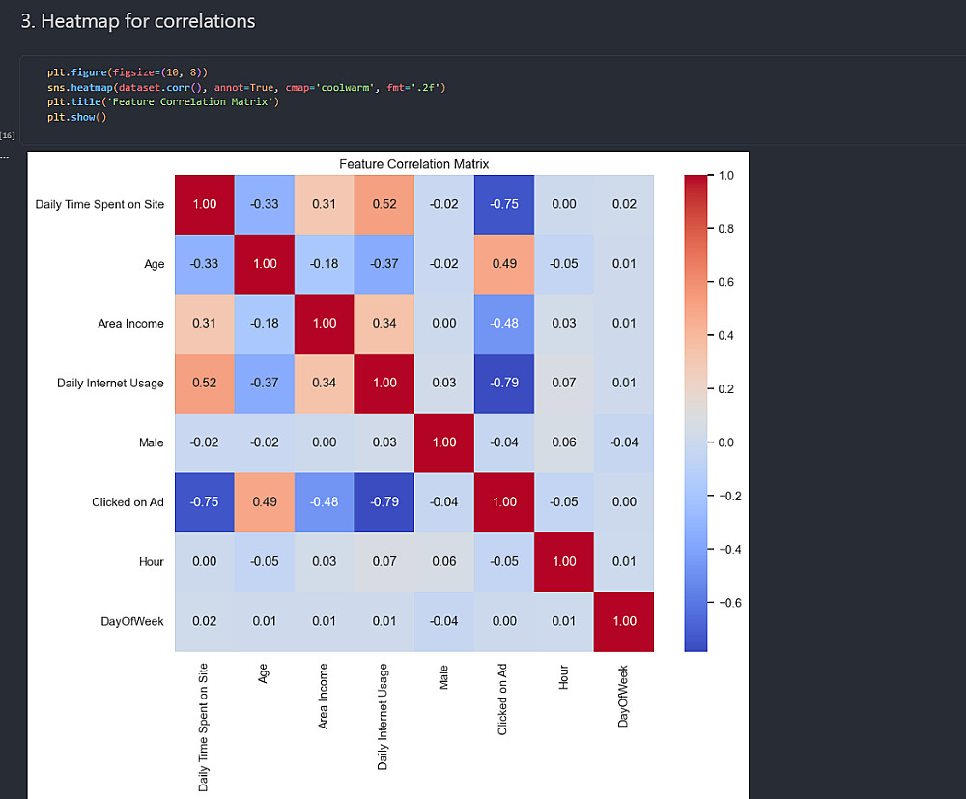This screenshot has height=799, width=966.
Task: Click the plt.show() line in the code
Action: point(76,117)
